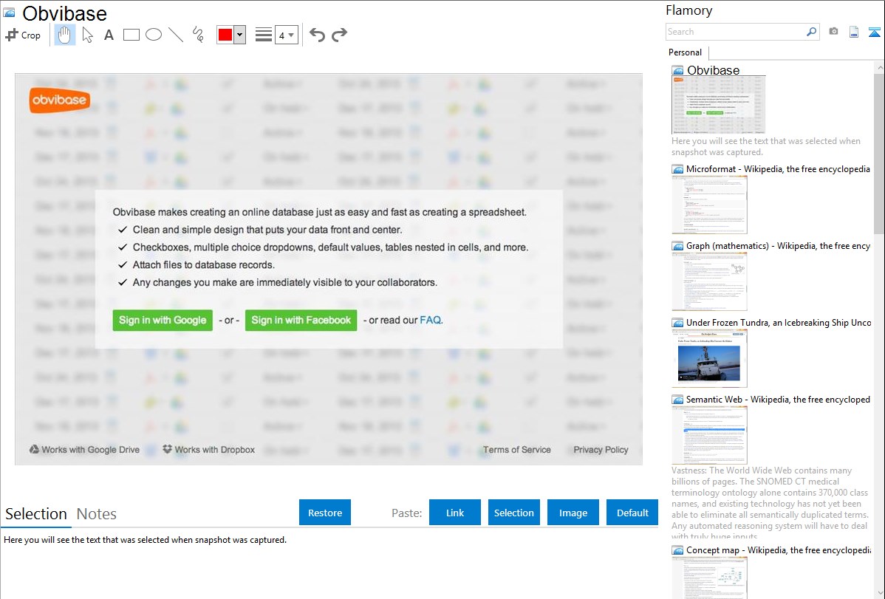Redo the last undone annotation
The image size is (885, 599).
click(339, 35)
